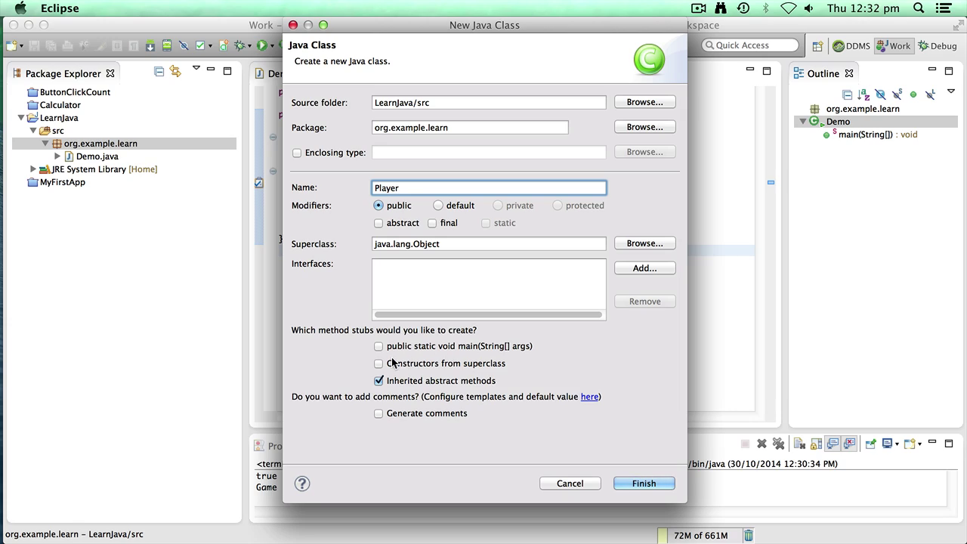Uncheck Inherited abstract methods
The height and width of the screenshot is (544, 967).
click(378, 381)
